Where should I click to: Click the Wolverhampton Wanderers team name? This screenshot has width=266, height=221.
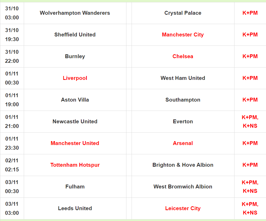point(75,13)
